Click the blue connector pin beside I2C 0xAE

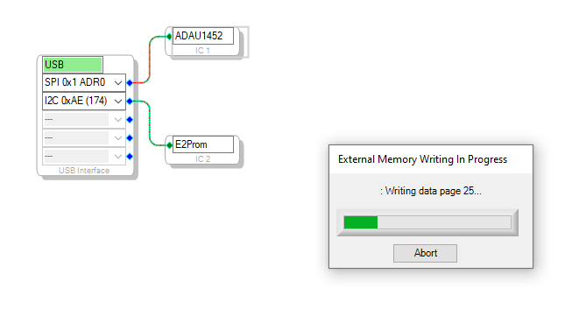tap(130, 101)
